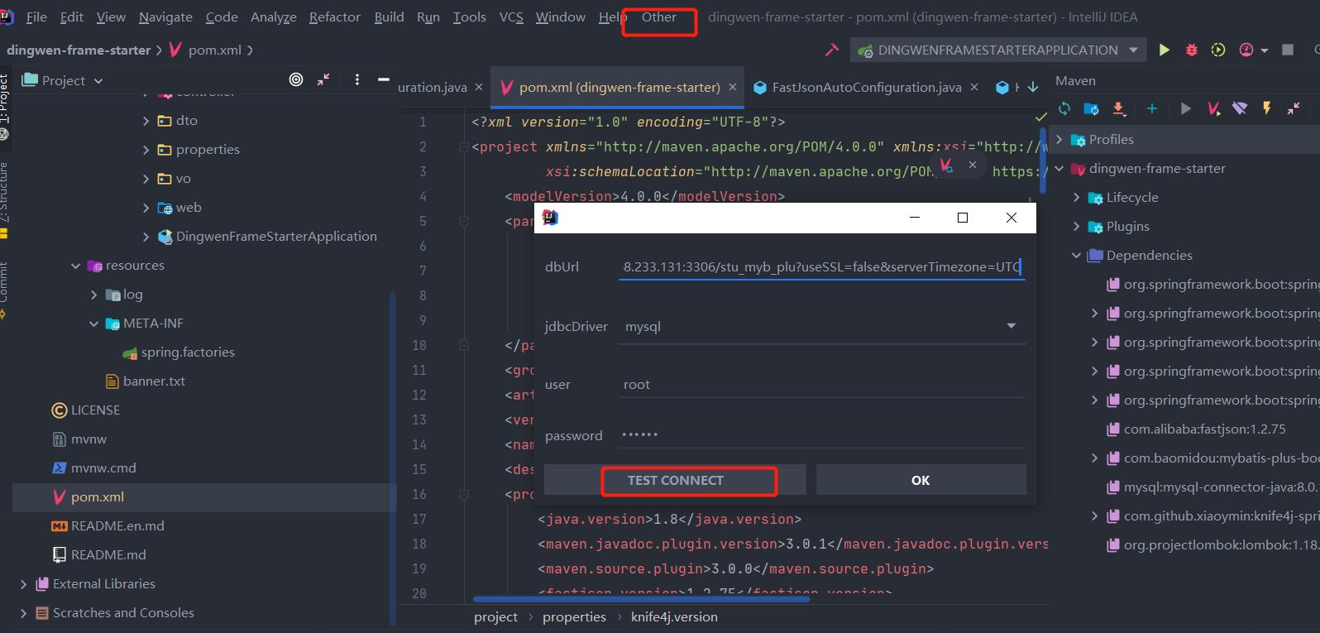Click properties breadcrumb in editor footer
1320x633 pixels.
pyautogui.click(x=574, y=617)
